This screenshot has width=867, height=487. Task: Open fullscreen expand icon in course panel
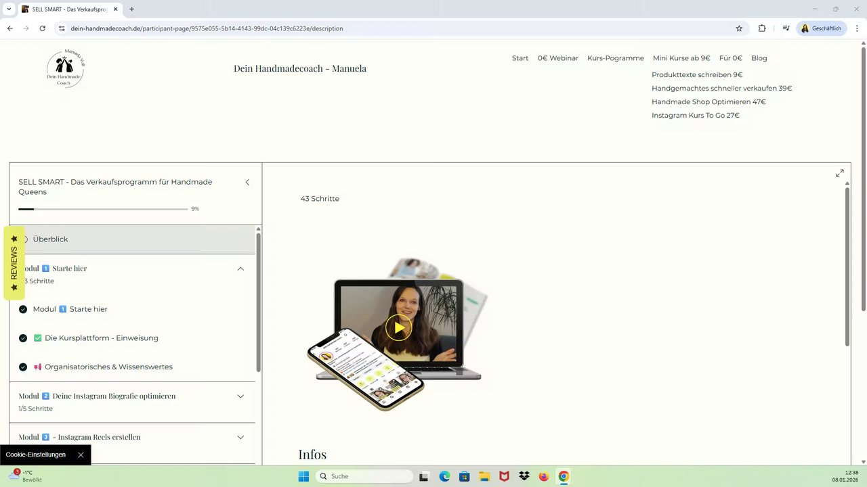(x=840, y=174)
